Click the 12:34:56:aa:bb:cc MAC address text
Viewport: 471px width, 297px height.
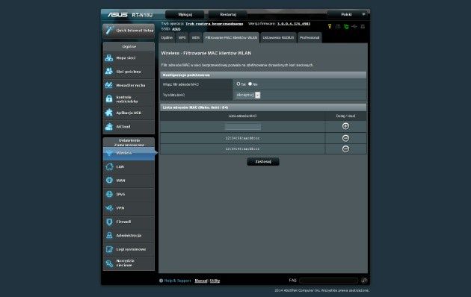click(242, 138)
